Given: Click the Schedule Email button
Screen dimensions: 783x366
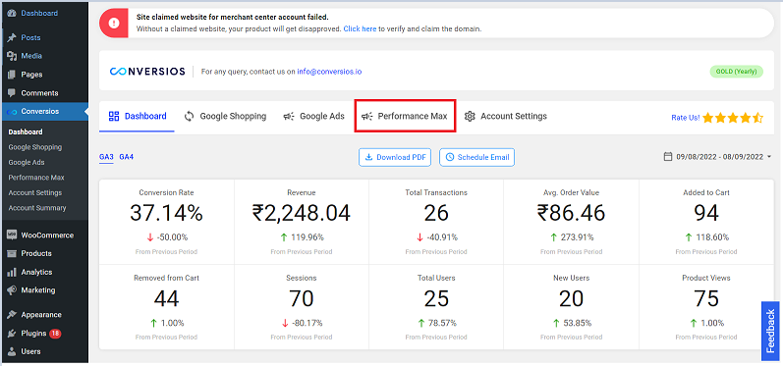Looking at the screenshot, I should [476, 157].
